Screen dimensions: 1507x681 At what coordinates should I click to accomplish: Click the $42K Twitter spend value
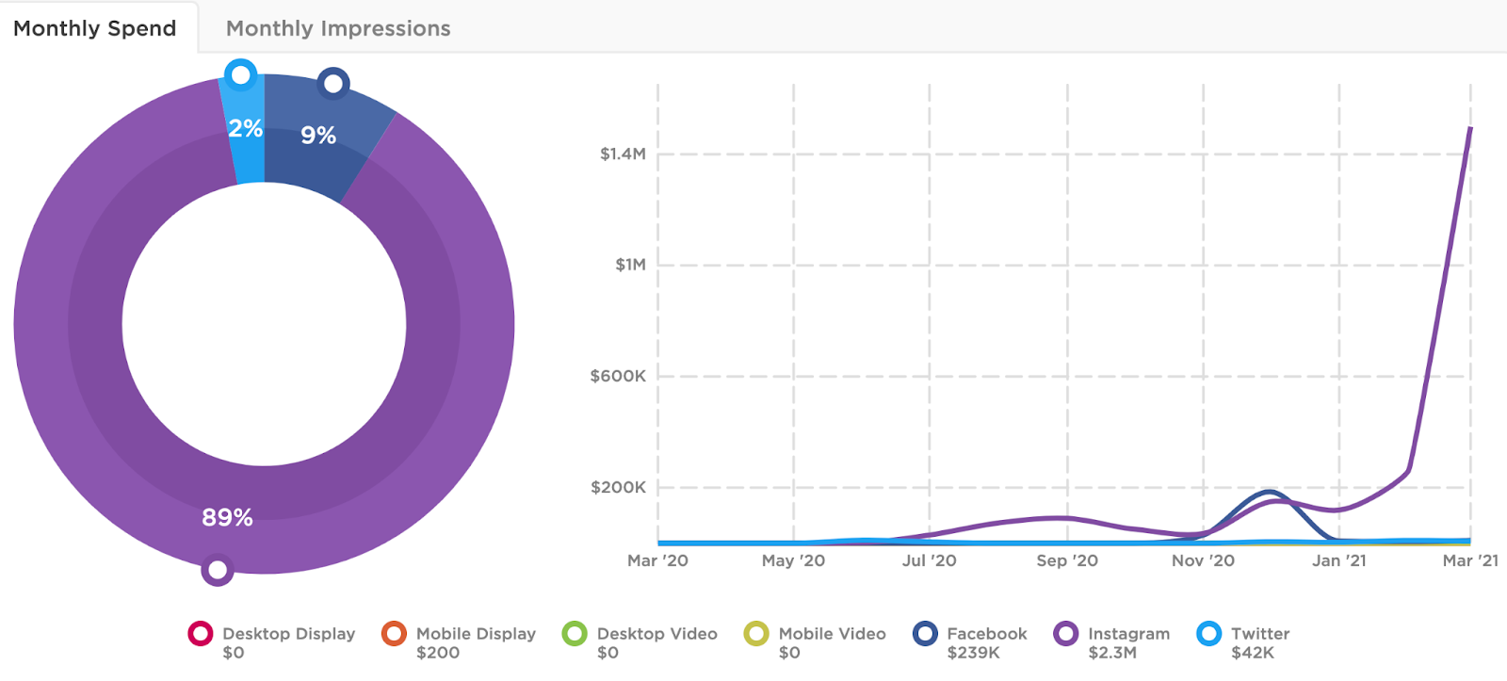pyautogui.click(x=1253, y=653)
